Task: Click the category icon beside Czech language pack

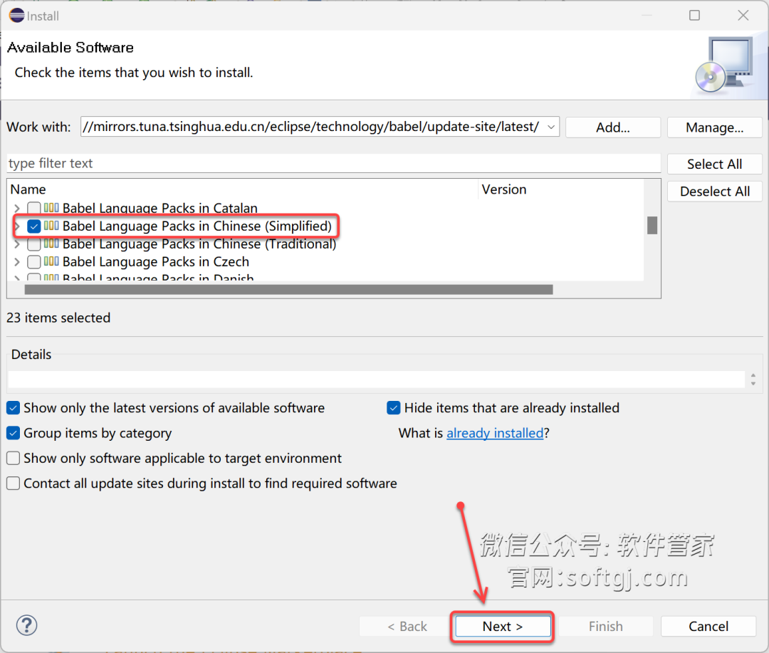Action: 51,261
